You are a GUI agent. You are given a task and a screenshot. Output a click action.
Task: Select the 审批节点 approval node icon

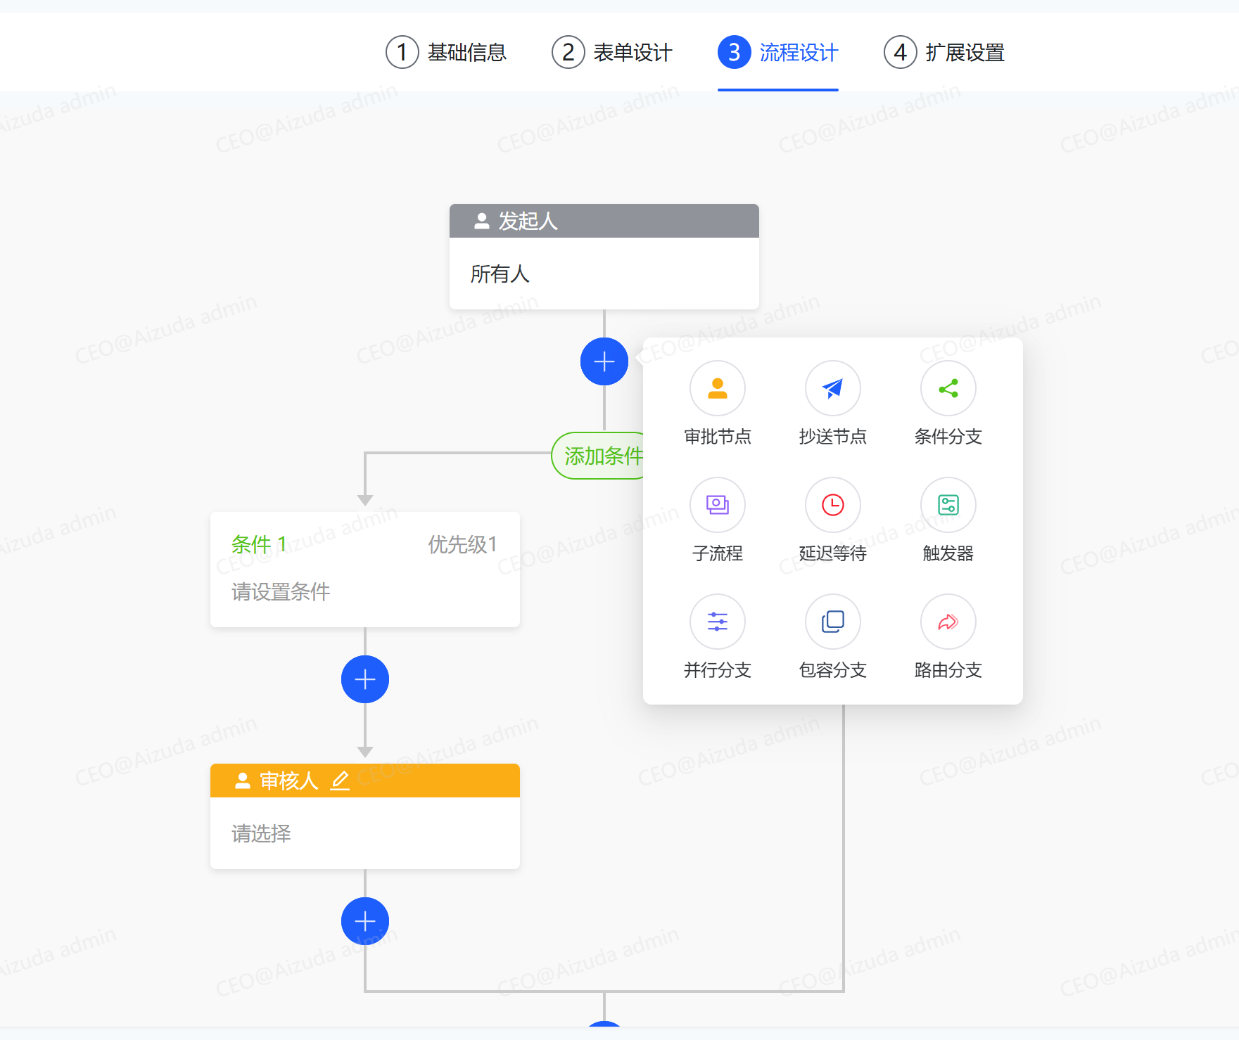click(717, 388)
